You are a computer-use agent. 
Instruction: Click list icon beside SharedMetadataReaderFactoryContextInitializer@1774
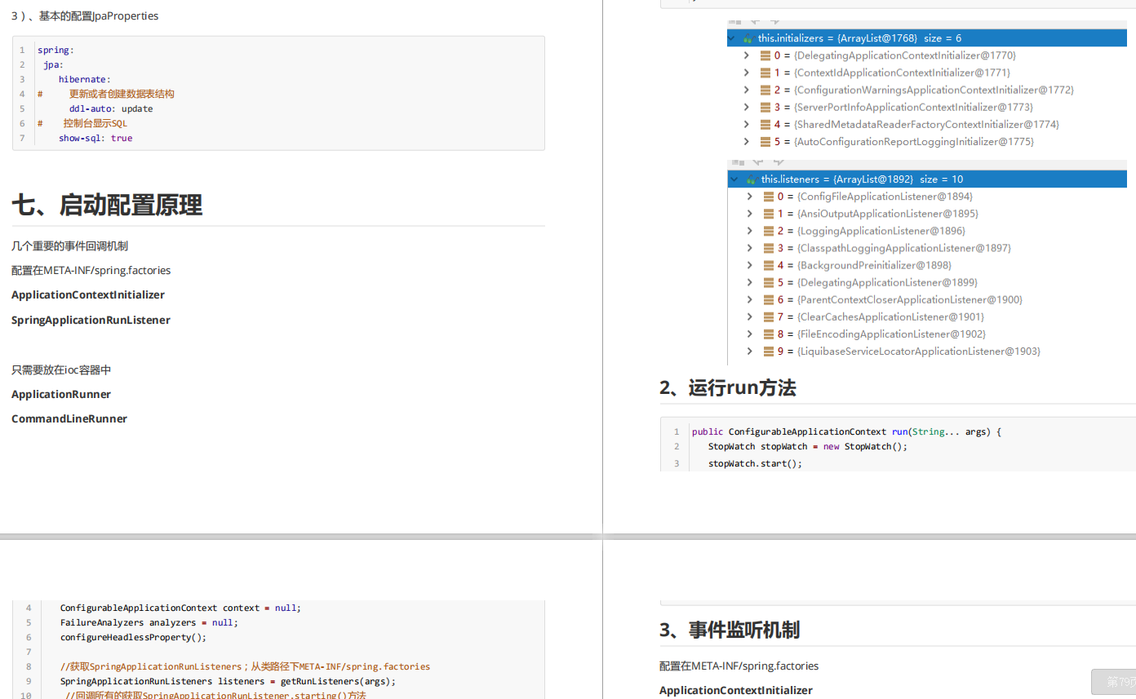pyautogui.click(x=765, y=124)
